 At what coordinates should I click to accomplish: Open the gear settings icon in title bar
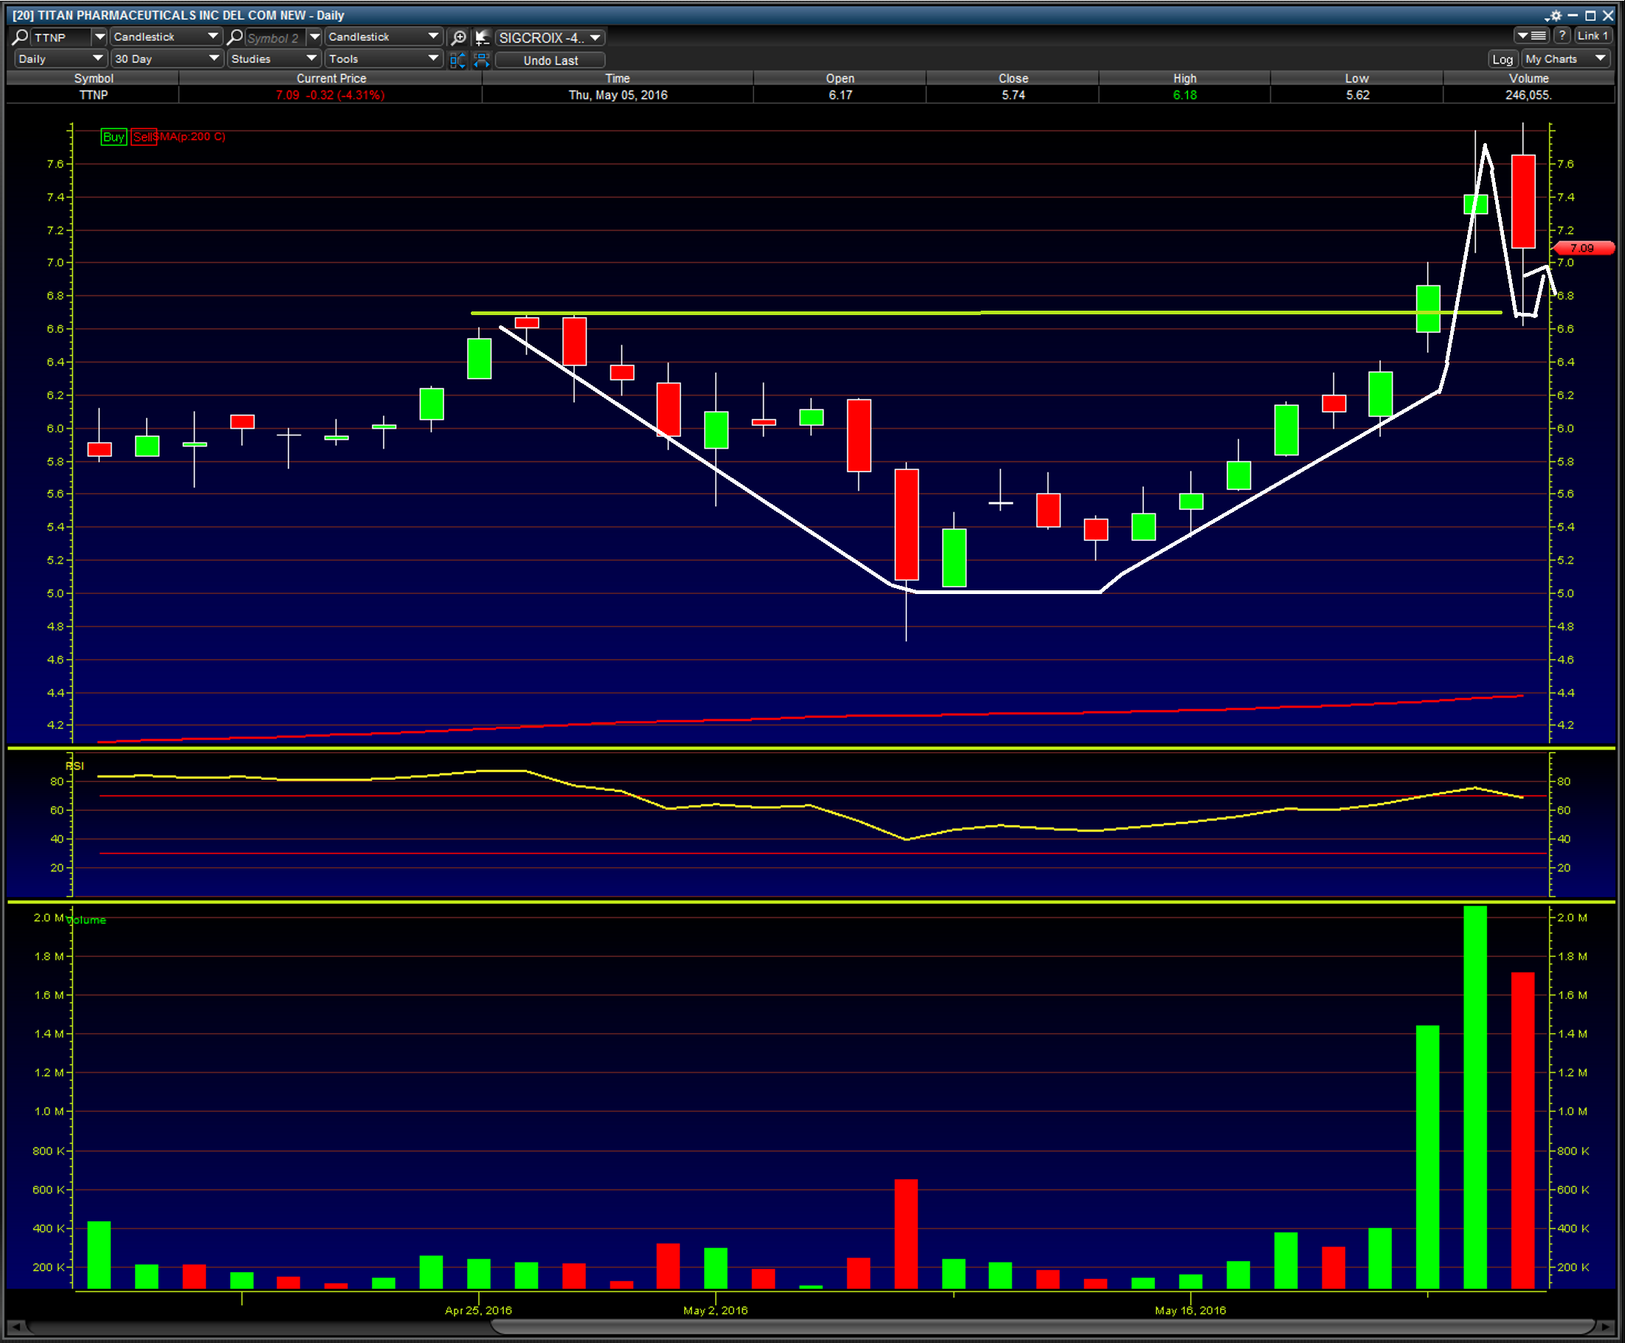1555,15
